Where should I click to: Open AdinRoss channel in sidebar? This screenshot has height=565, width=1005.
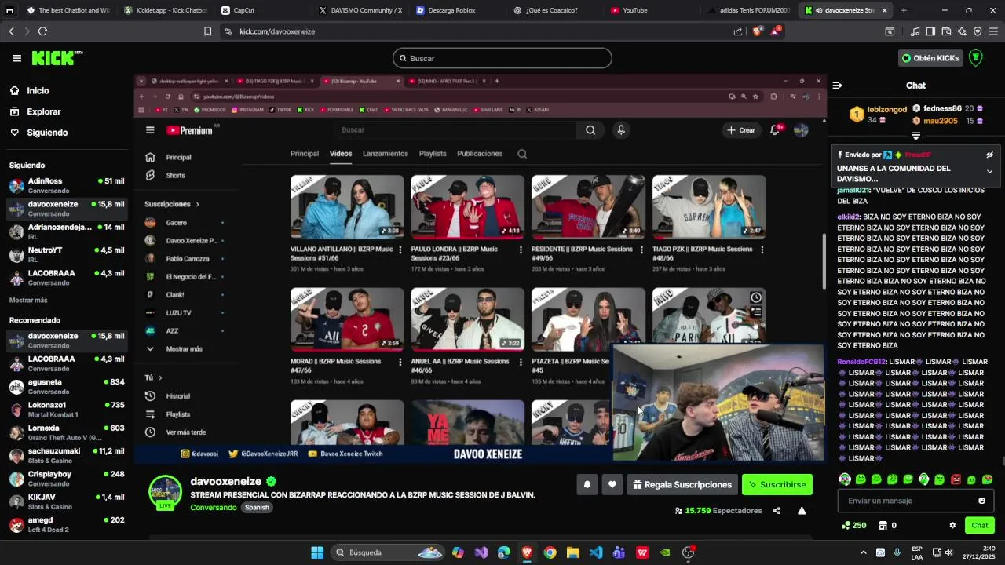tap(67, 185)
